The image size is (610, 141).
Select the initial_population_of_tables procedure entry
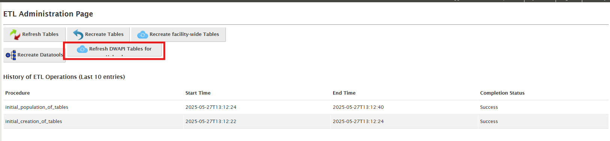[x=37, y=107]
